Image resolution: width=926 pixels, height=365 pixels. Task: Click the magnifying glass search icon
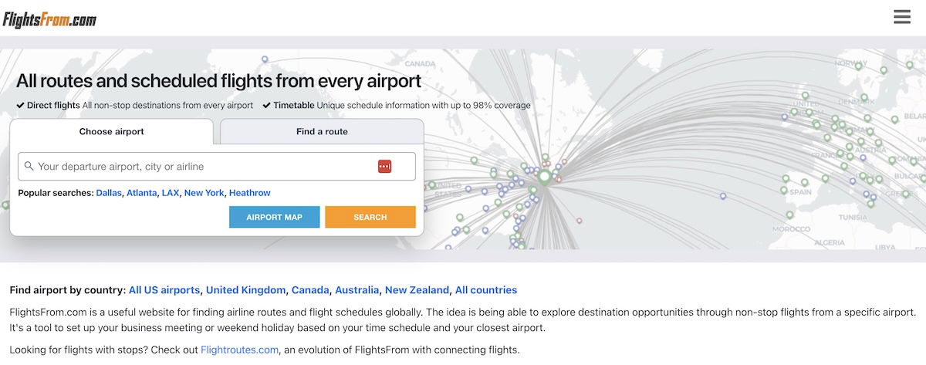pyautogui.click(x=29, y=166)
